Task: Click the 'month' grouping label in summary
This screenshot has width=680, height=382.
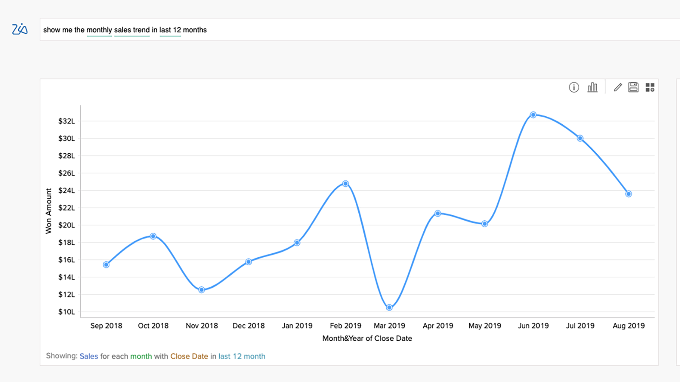Action: [x=141, y=356]
